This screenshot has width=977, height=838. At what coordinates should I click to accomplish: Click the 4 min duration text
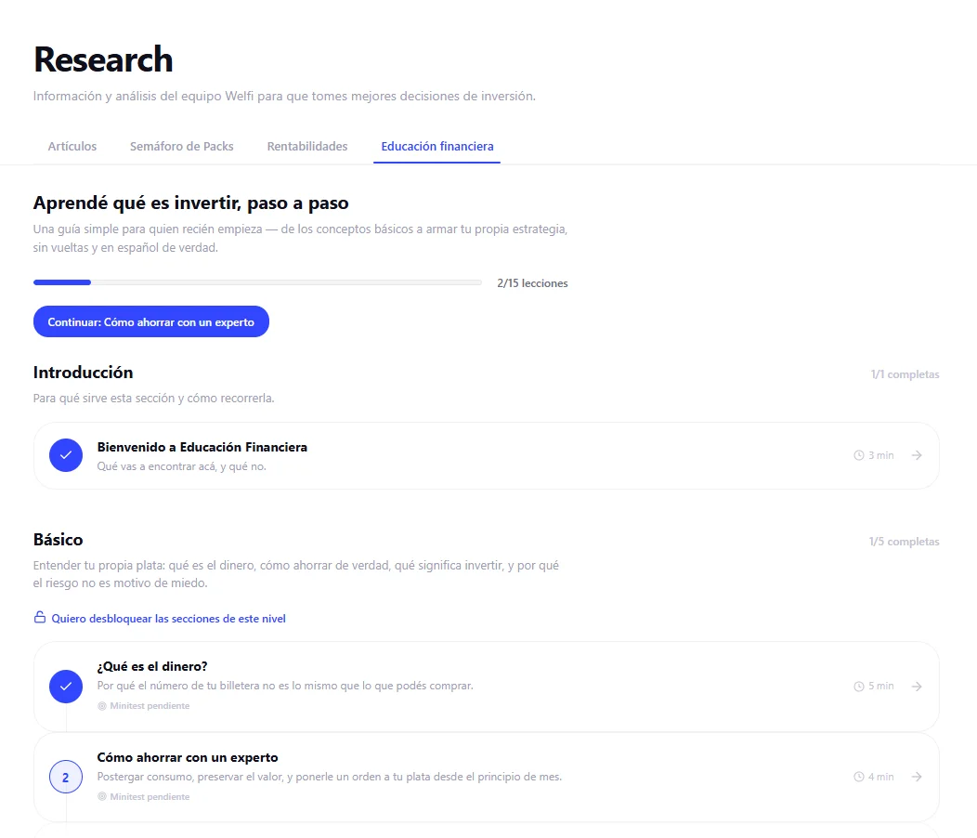coord(881,777)
